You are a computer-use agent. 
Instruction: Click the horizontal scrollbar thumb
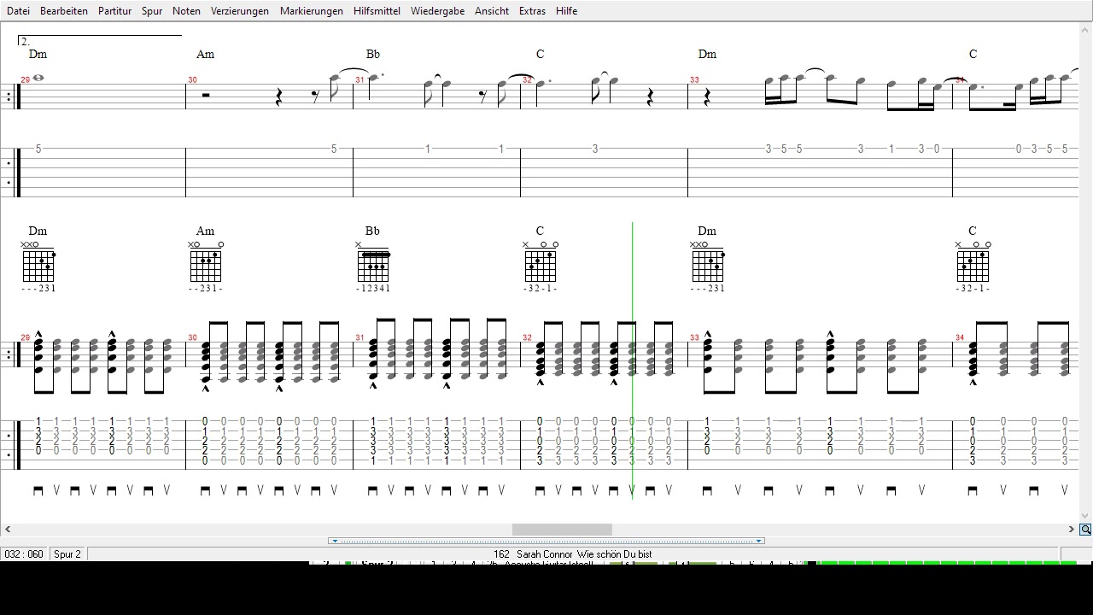(562, 530)
